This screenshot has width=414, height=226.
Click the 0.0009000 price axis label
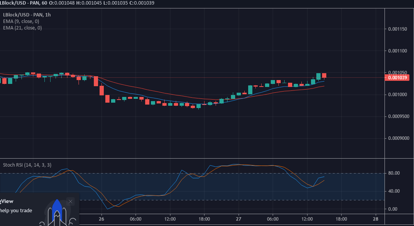(398, 138)
